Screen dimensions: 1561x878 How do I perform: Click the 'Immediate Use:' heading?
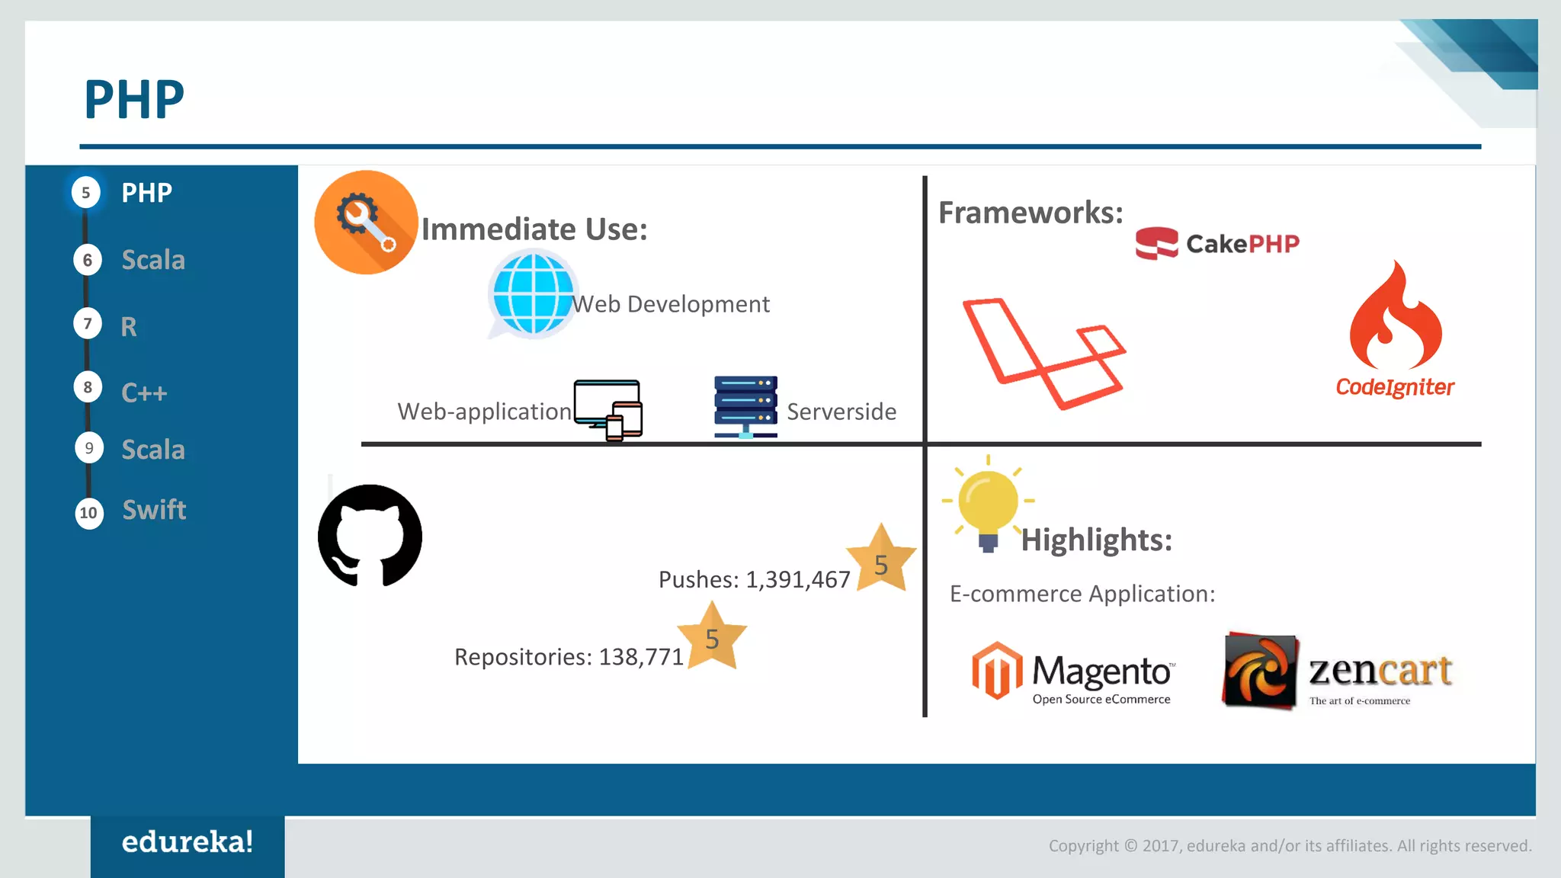click(x=534, y=229)
